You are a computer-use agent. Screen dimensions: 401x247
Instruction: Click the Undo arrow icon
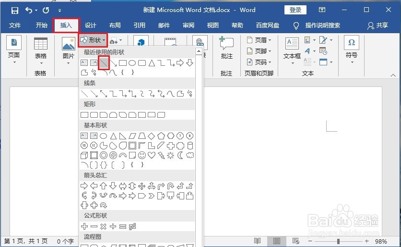29,10
